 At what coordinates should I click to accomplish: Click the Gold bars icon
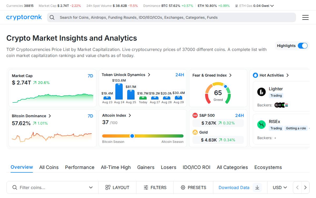[x=195, y=132]
